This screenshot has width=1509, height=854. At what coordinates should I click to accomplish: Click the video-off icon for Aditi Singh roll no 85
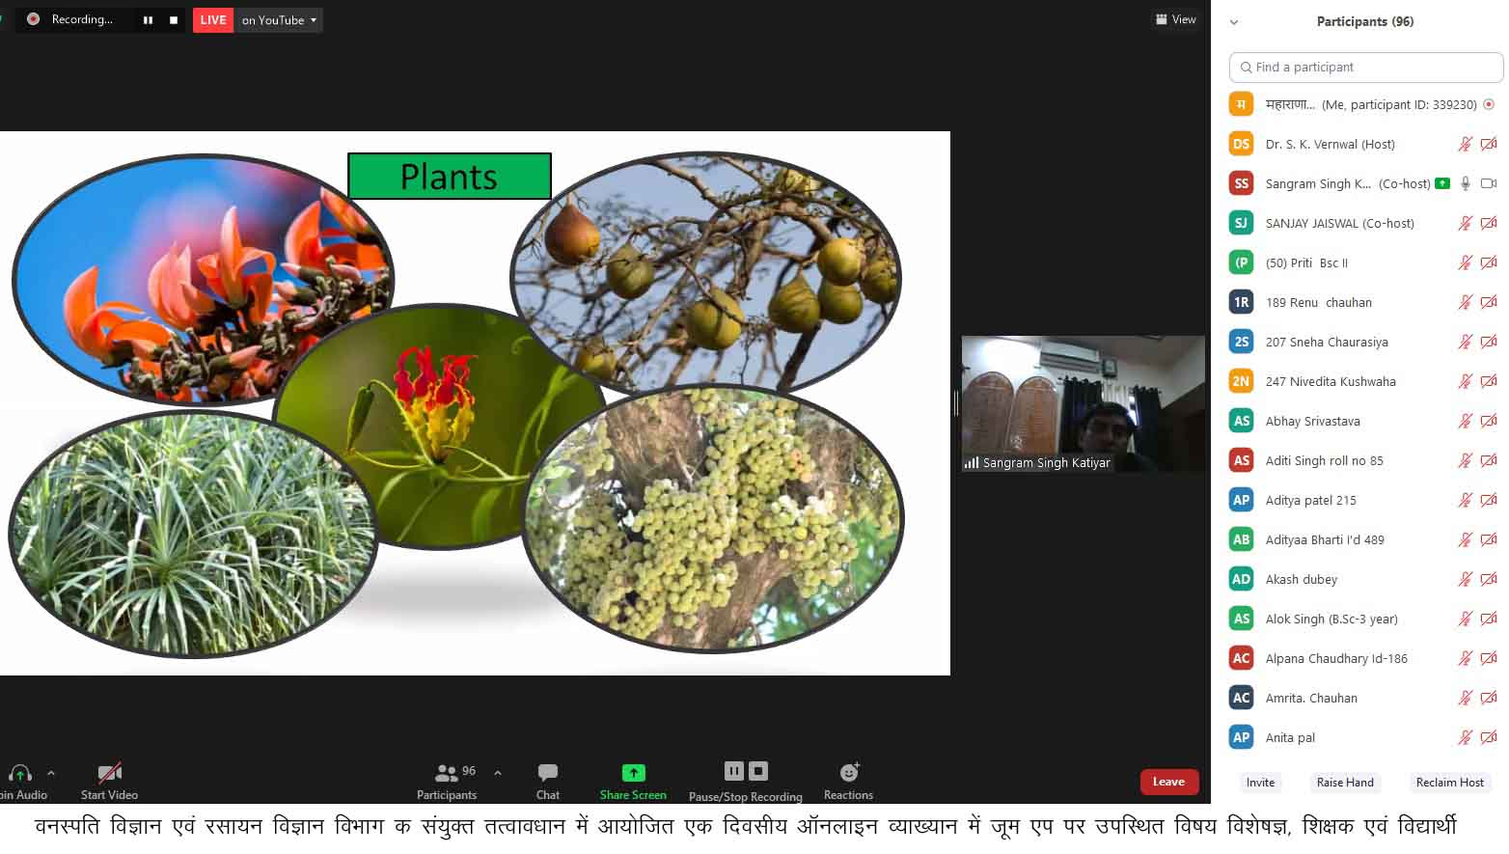(x=1489, y=460)
